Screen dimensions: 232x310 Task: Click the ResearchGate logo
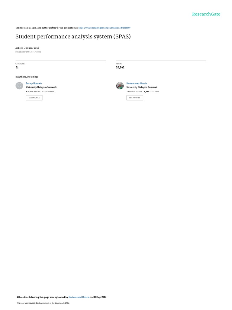(206, 14)
